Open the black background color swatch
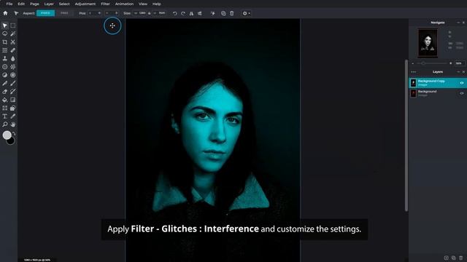This screenshot has width=467, height=262. tap(11, 142)
